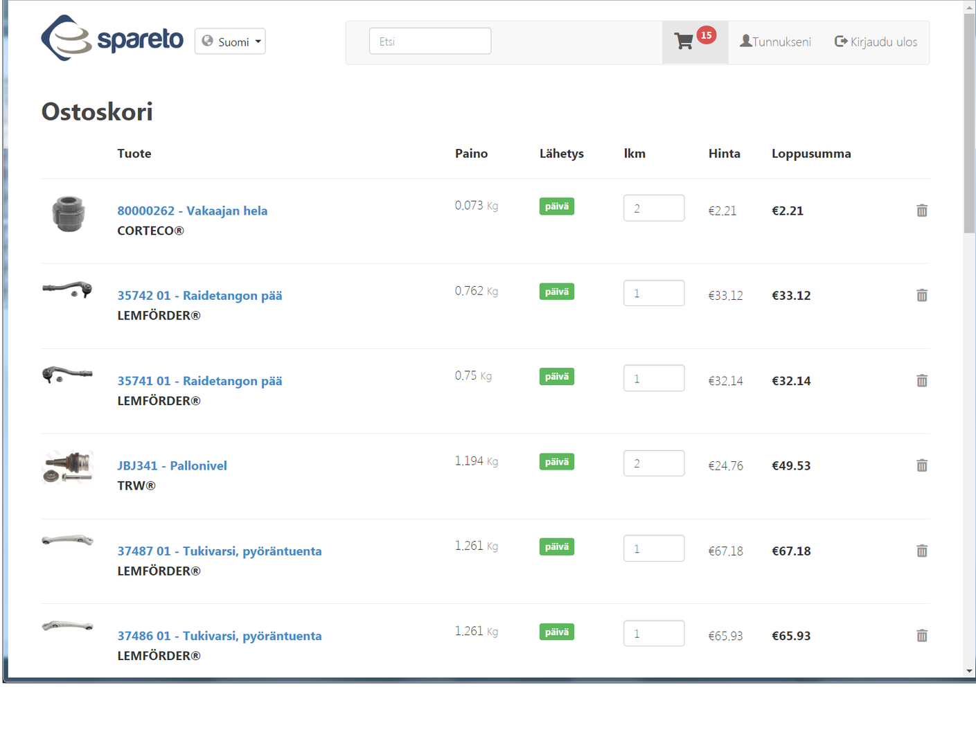This screenshot has height=748, width=976.
Task: Focus the Etsi search field
Action: click(429, 42)
